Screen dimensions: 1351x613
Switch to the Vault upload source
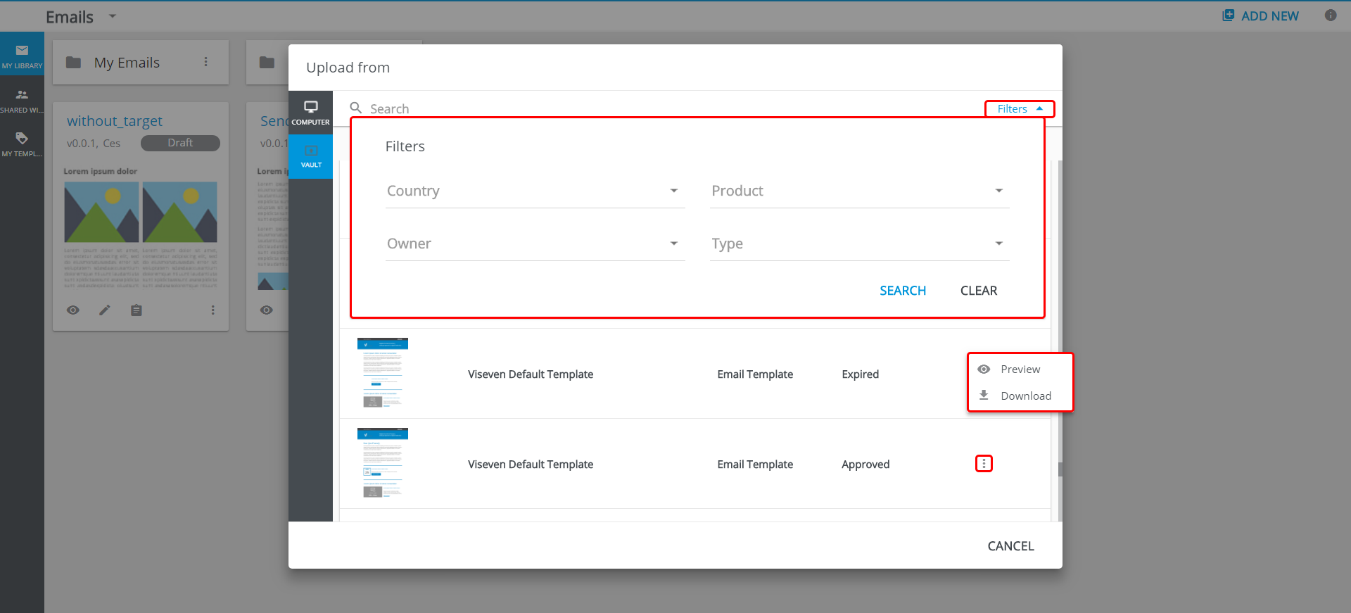(310, 156)
